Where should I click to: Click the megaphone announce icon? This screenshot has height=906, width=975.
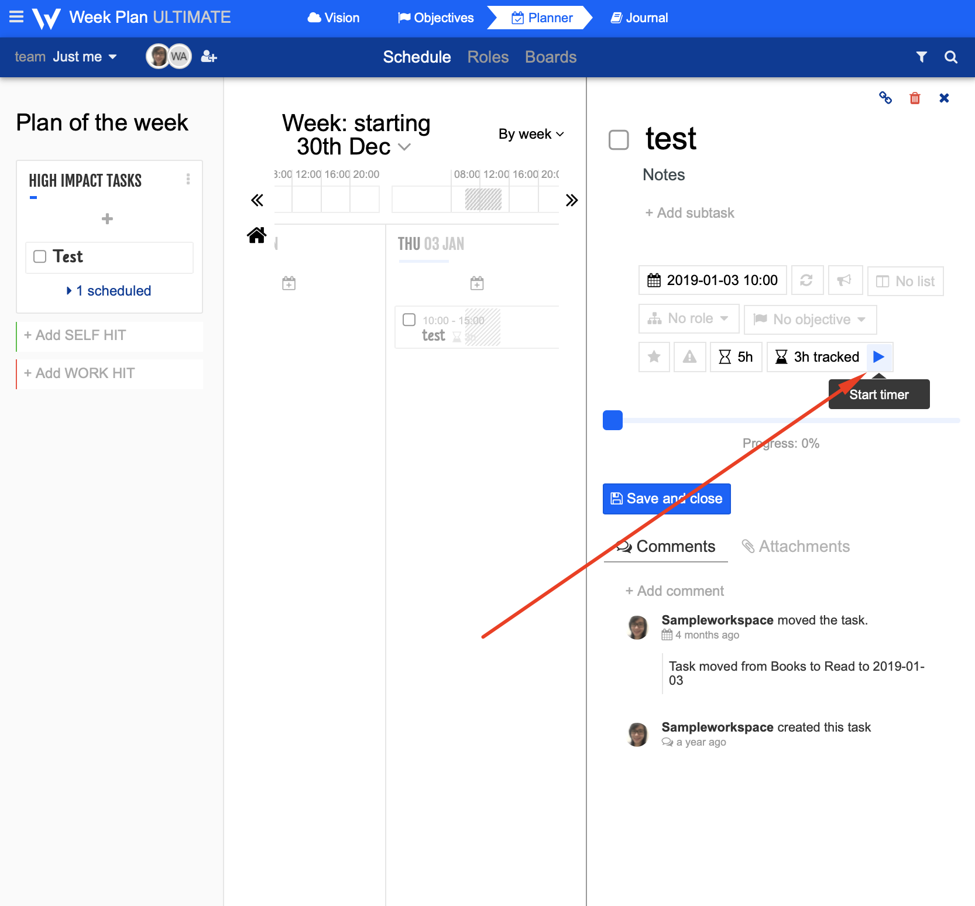point(844,280)
